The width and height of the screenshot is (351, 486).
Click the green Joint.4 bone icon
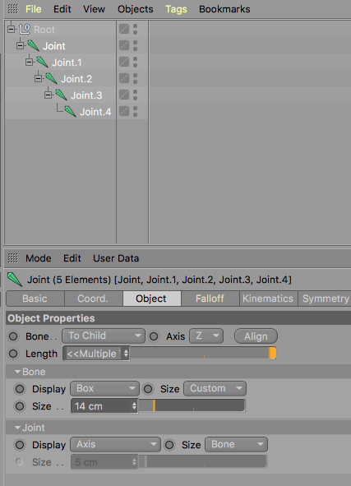click(71, 112)
